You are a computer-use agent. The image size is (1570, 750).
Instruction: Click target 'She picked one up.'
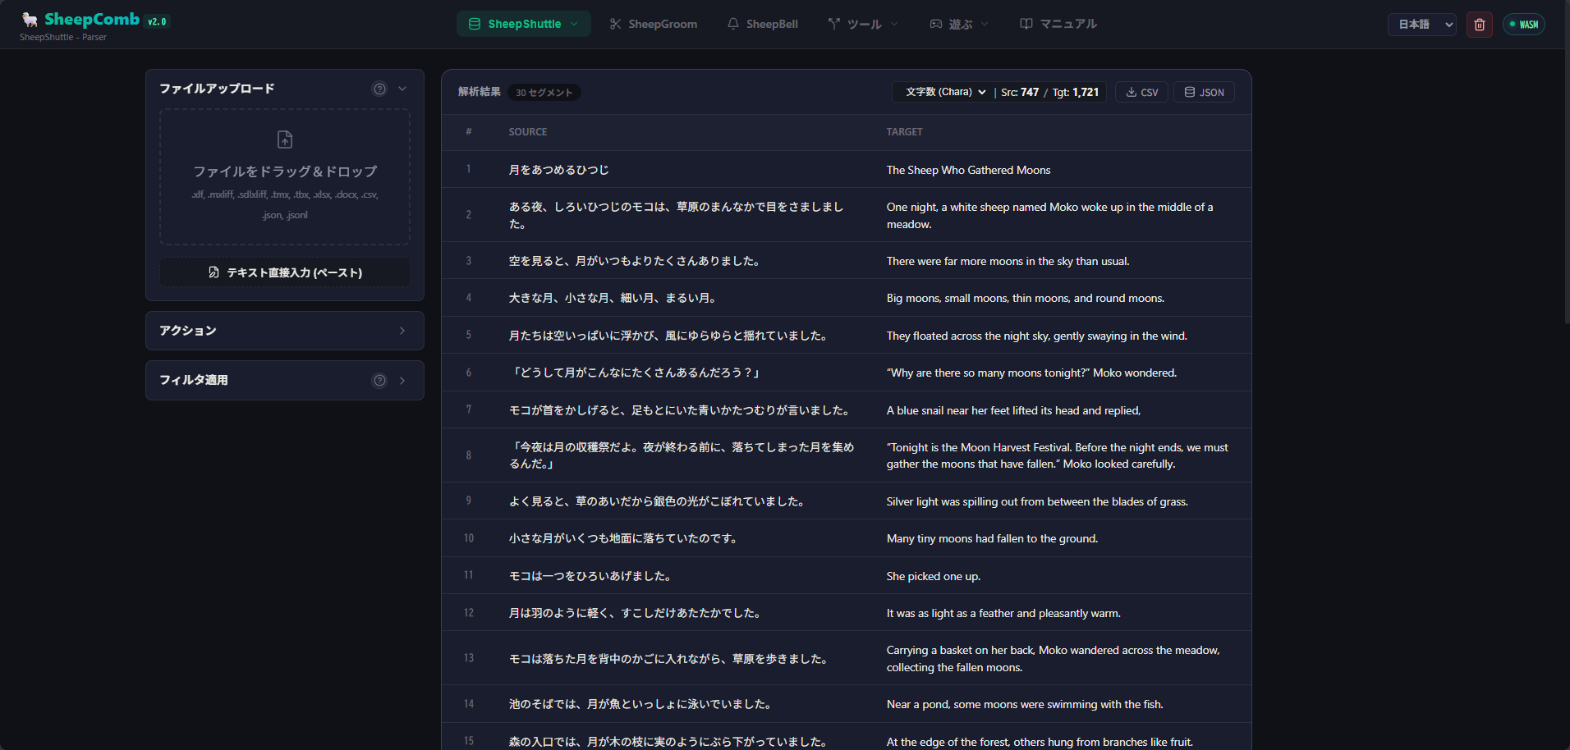(933, 576)
